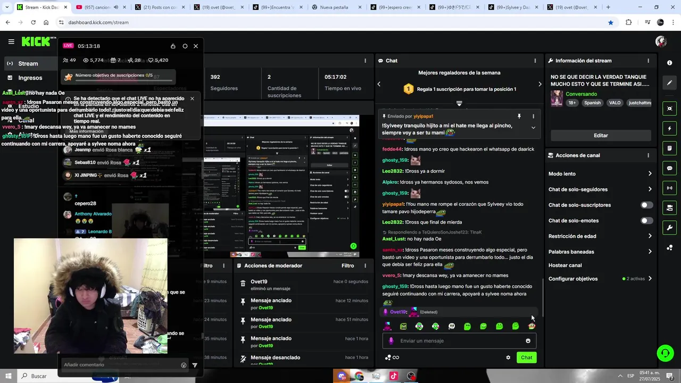
Task: Send message with green Chat button
Action: pos(526,357)
